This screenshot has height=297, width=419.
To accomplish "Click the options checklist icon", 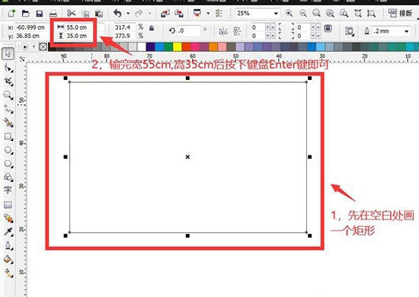I will click(219, 13).
